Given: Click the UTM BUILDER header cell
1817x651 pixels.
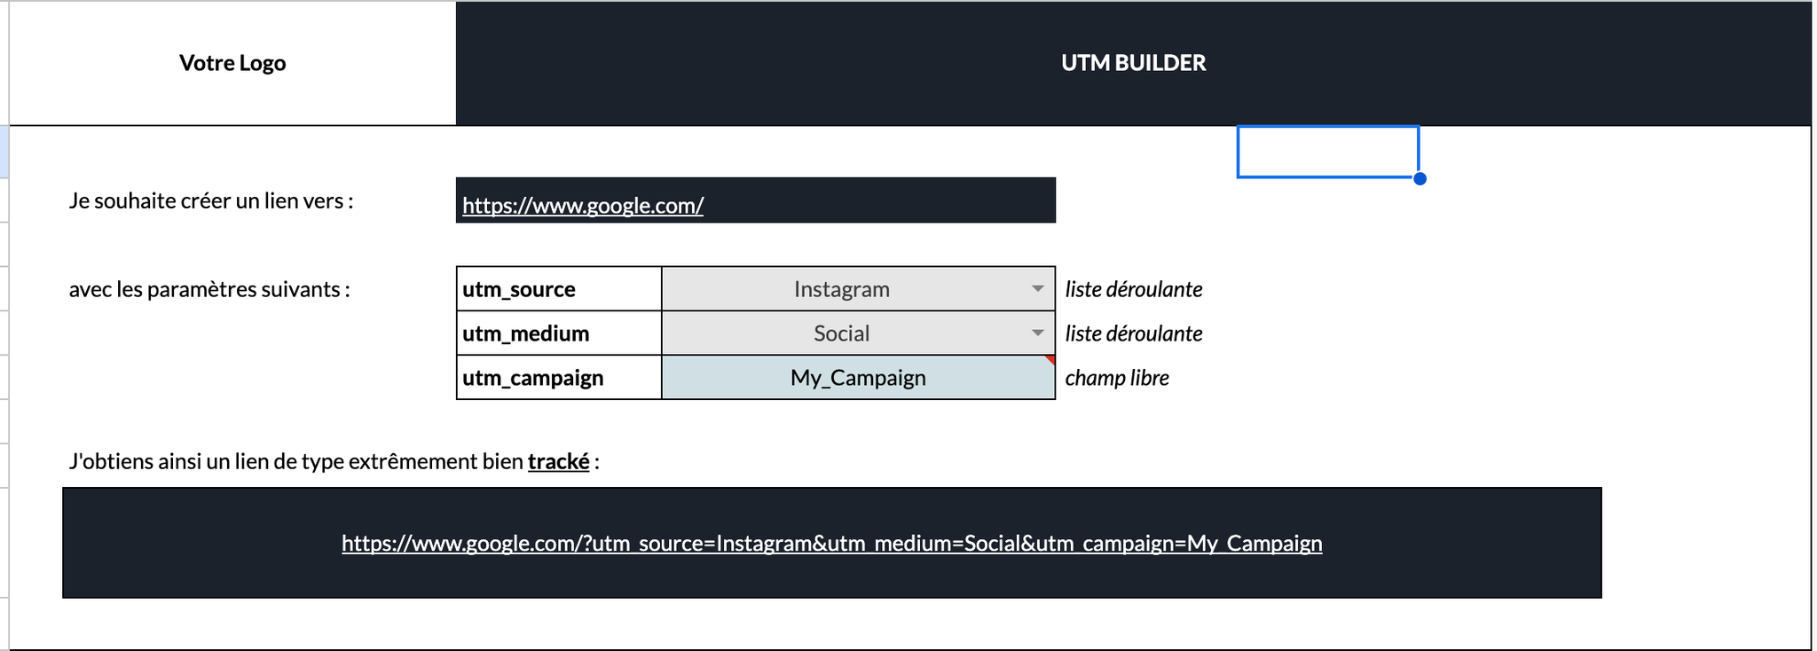Looking at the screenshot, I should pyautogui.click(x=1133, y=63).
